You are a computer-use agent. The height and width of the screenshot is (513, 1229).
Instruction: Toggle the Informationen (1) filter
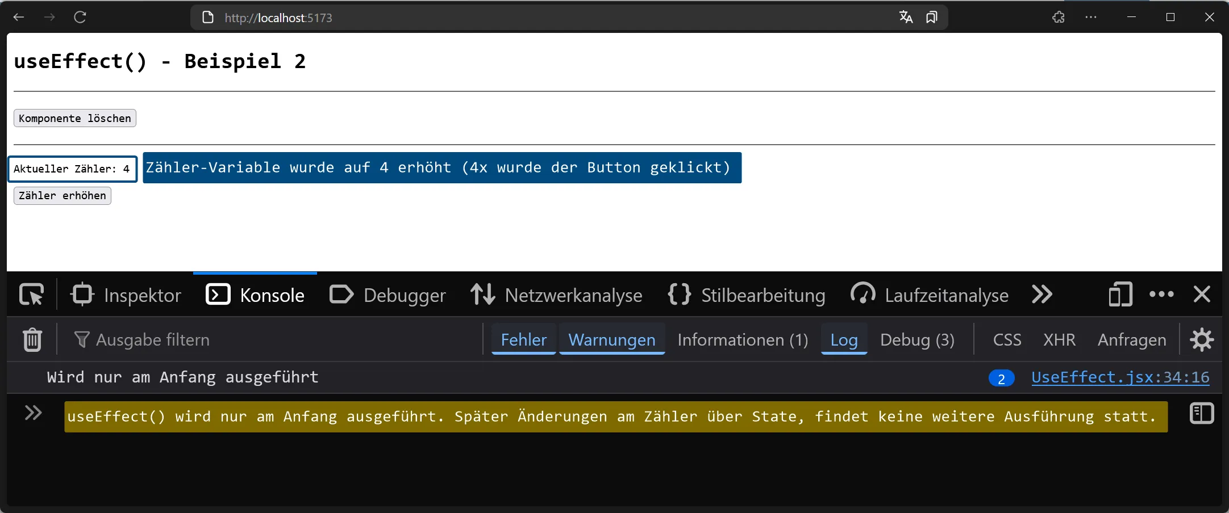(743, 339)
